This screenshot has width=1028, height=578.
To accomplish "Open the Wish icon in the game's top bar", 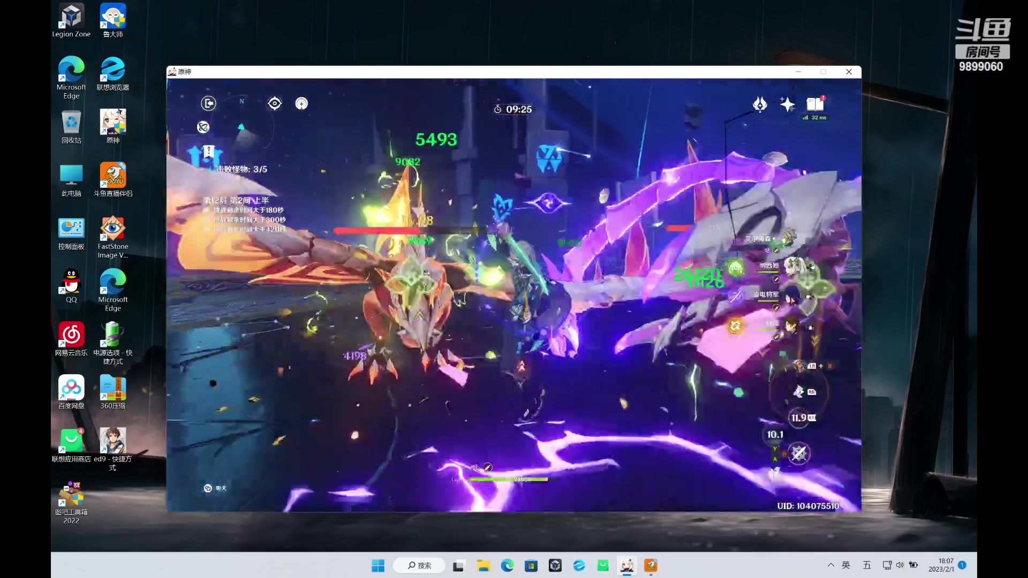I will [x=760, y=104].
